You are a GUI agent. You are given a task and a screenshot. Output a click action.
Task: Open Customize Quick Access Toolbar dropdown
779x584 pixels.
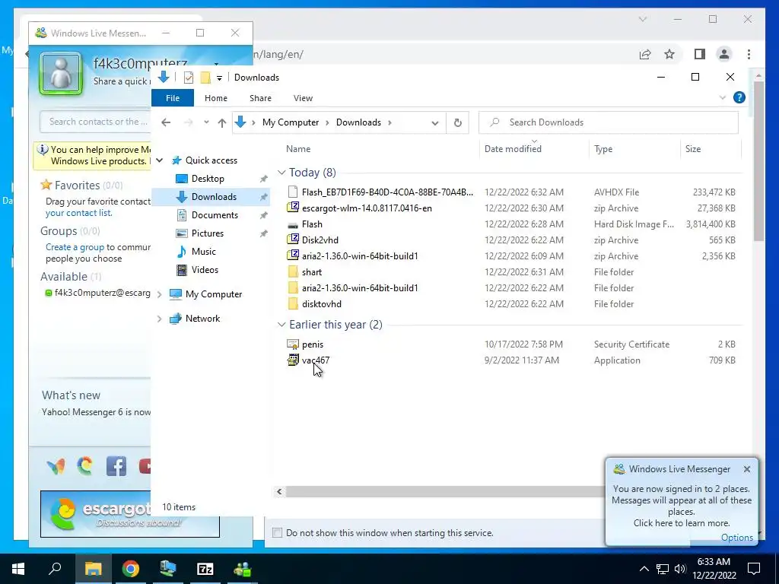coord(219,78)
